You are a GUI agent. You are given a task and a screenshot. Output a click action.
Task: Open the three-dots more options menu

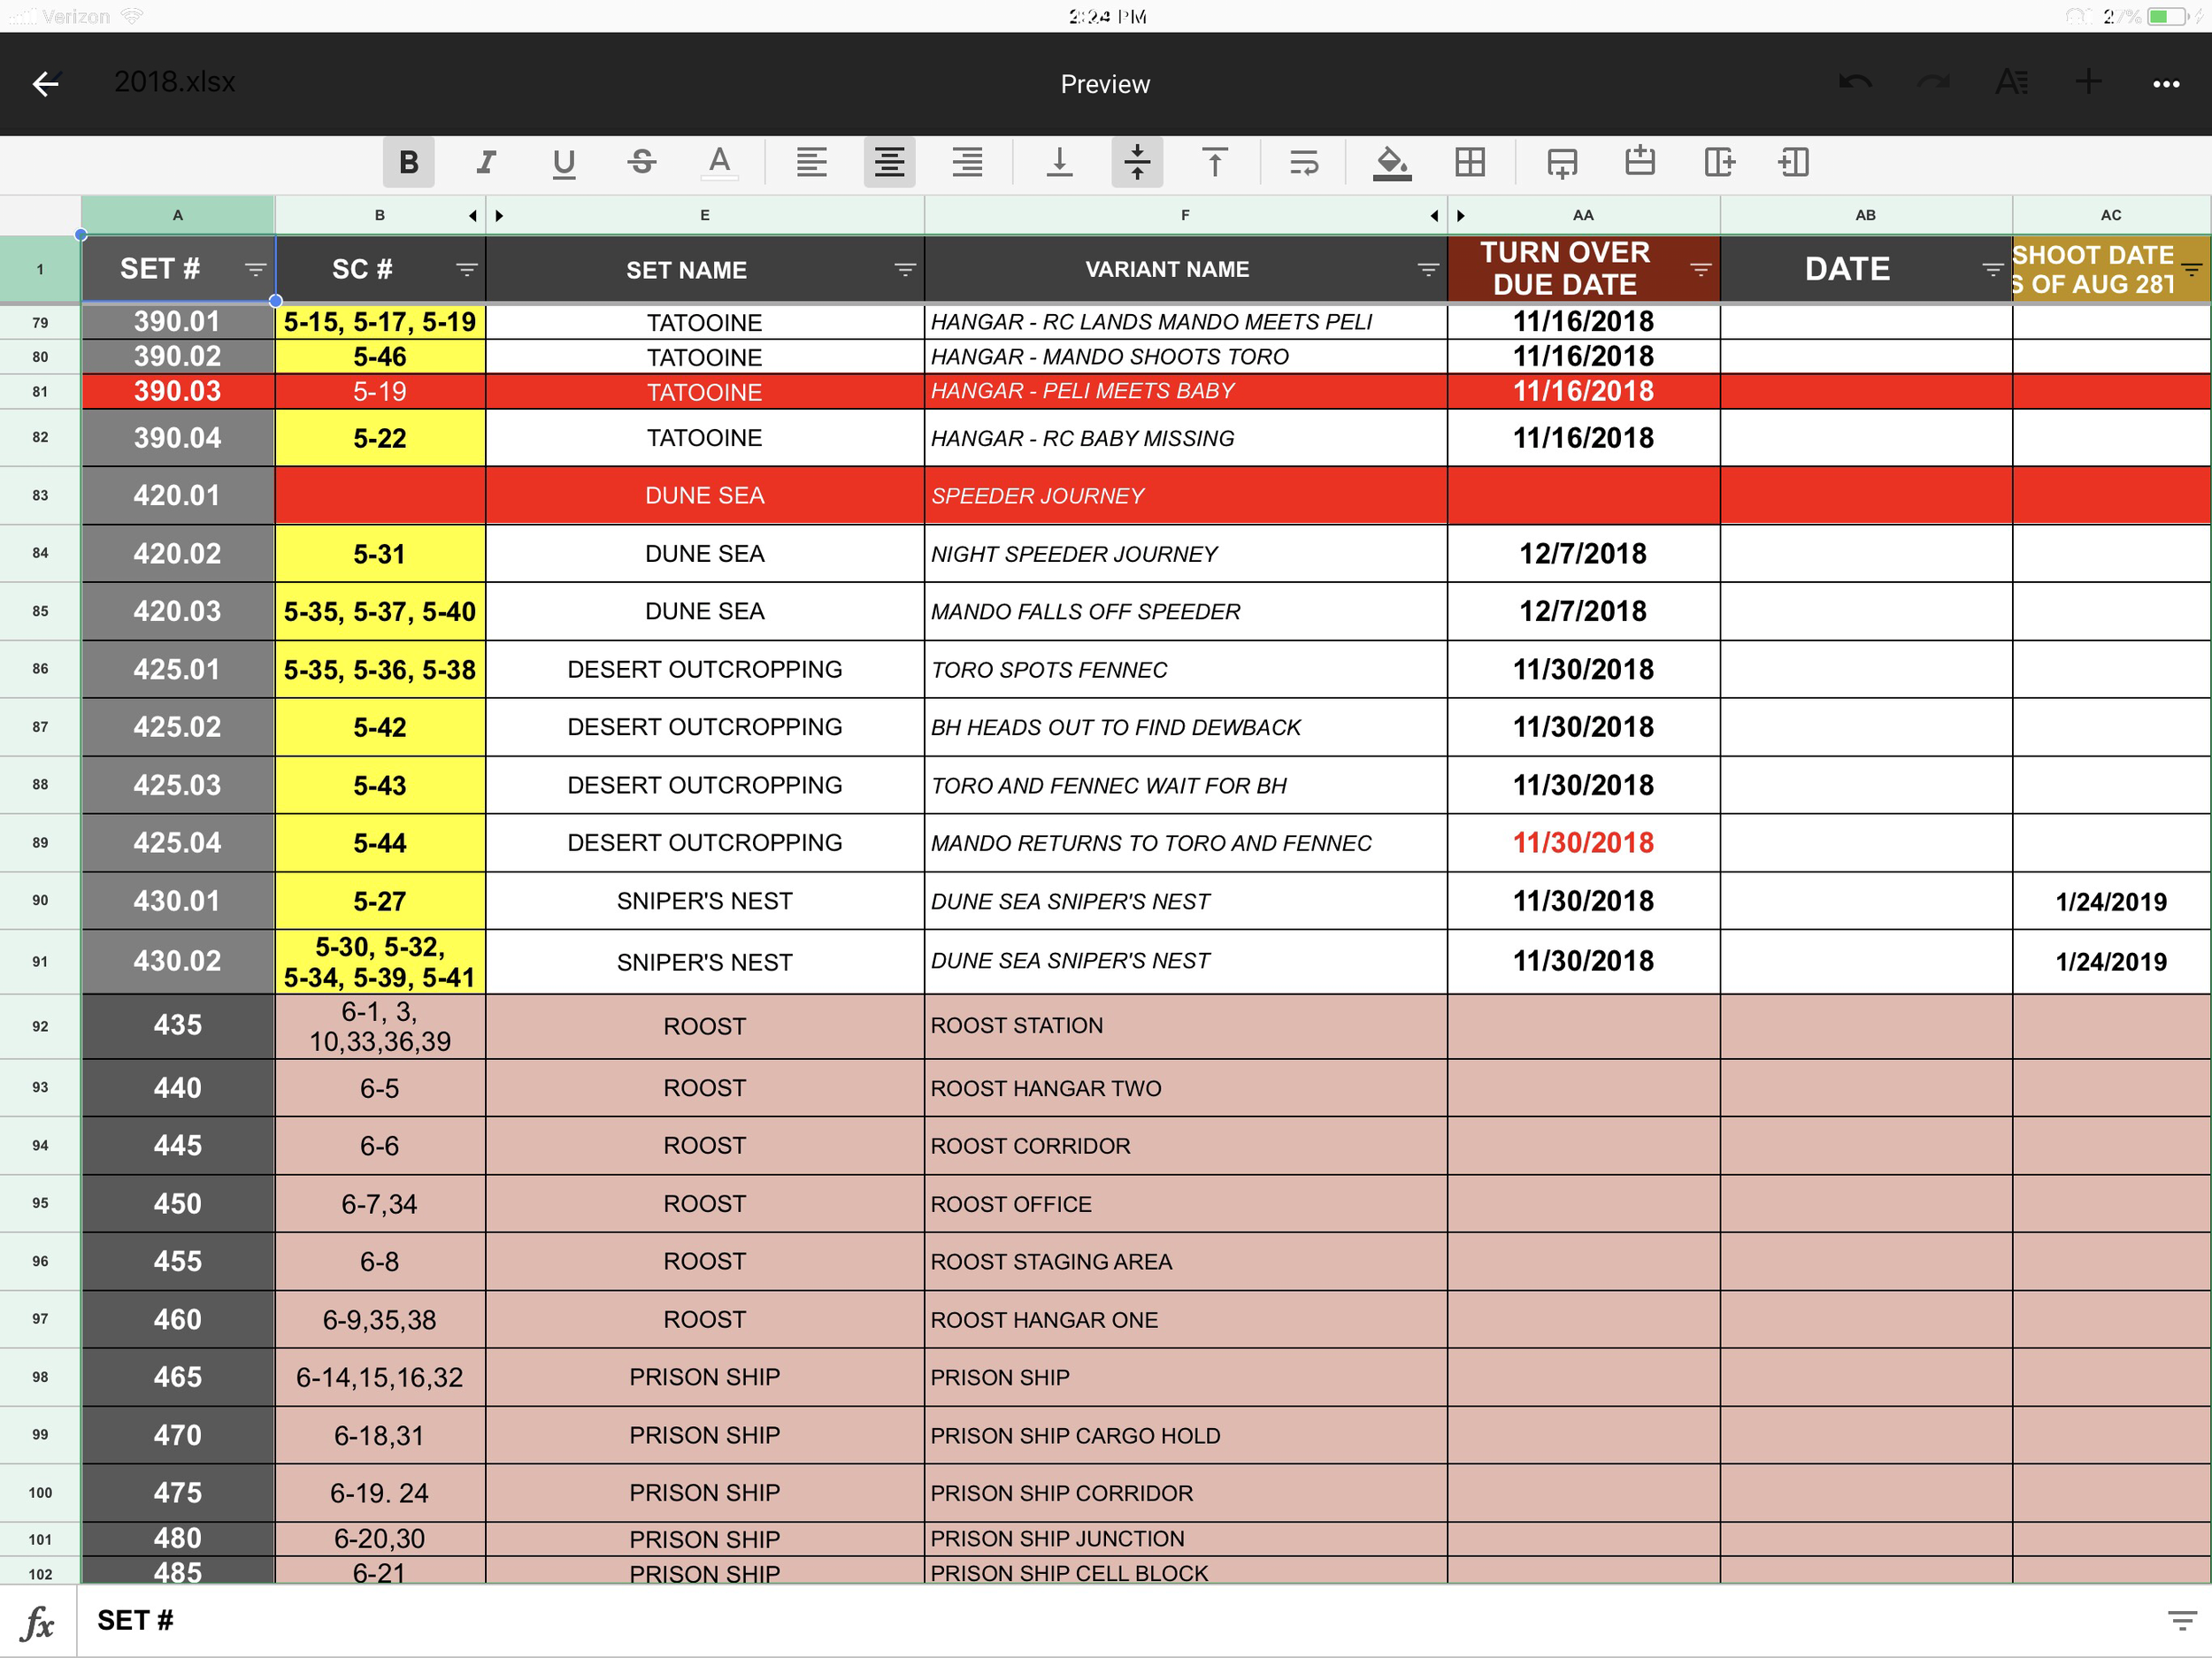click(2166, 84)
